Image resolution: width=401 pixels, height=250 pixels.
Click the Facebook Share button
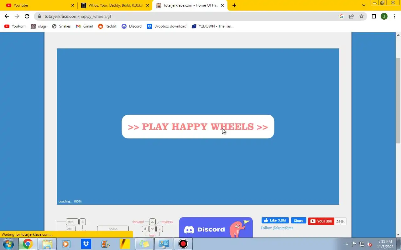pyautogui.click(x=299, y=220)
